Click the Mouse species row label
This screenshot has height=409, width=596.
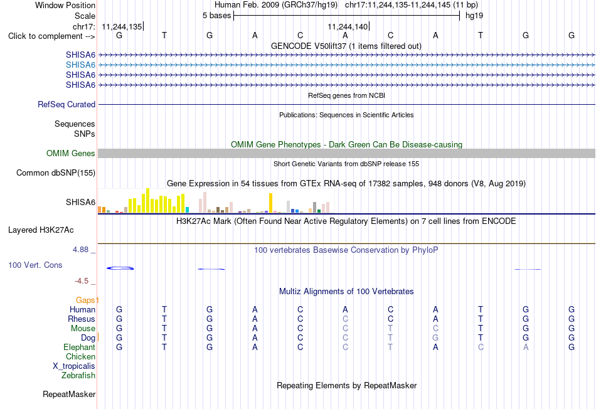click(83, 329)
